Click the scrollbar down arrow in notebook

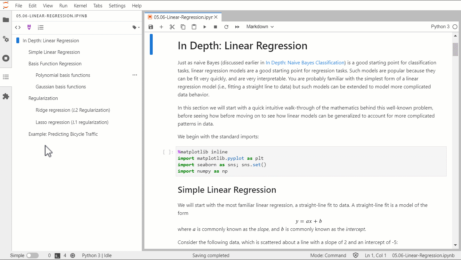pyautogui.click(x=455, y=245)
